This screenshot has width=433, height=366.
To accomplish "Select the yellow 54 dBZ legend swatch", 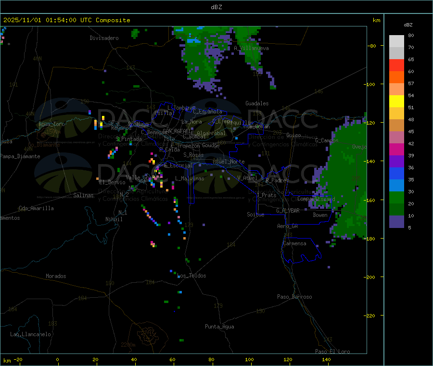I will point(396,101).
